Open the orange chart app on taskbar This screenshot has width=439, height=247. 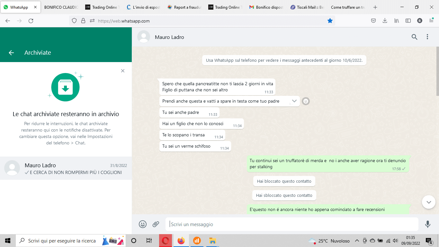point(197,241)
